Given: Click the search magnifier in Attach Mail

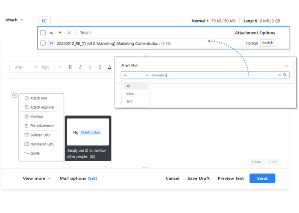Looking at the screenshot, I should point(285,75).
